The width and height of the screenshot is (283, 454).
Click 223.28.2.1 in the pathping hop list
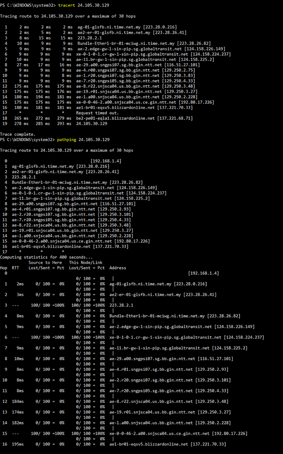coord(24,177)
